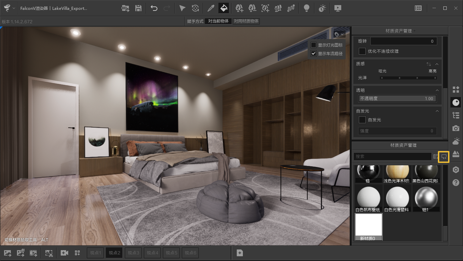Viewport: 463px width, 261px height.
Task: Open the weather/sky panel icon
Action: (x=456, y=141)
